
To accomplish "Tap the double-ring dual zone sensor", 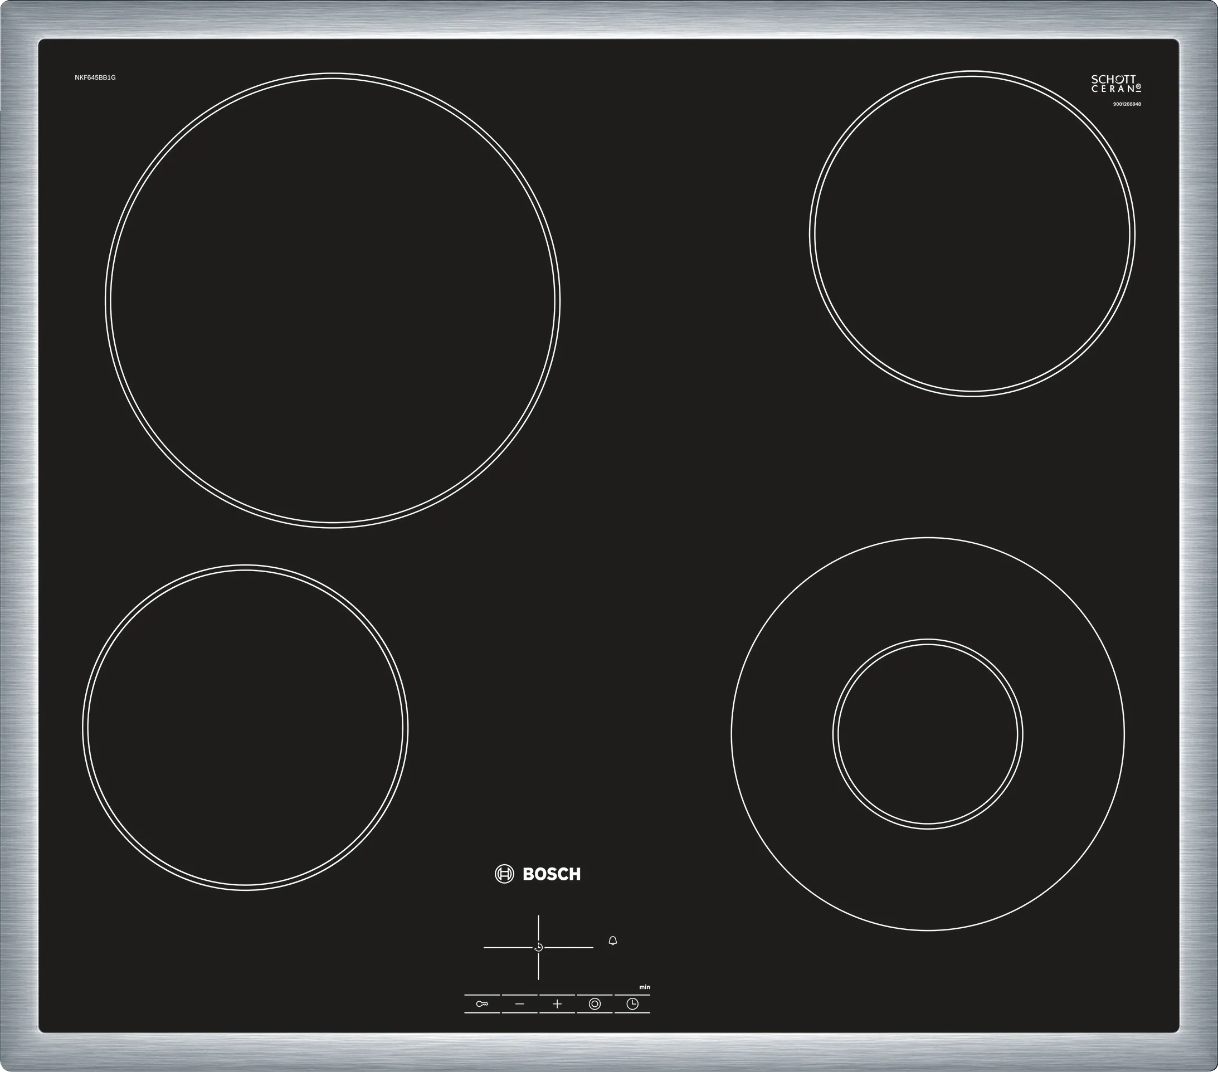I will coord(595,1004).
